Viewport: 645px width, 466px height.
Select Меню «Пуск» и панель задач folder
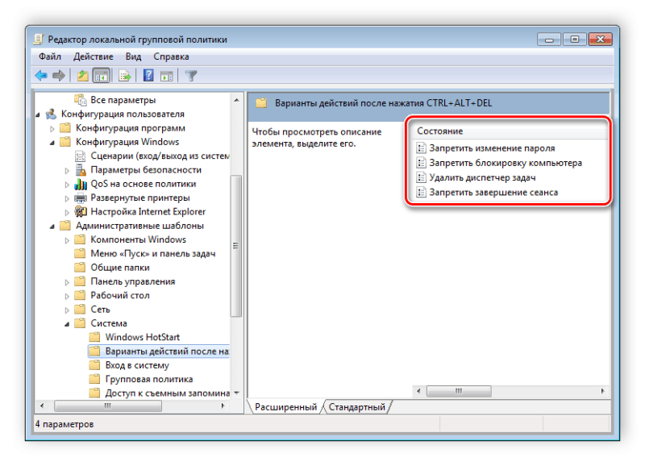153,253
